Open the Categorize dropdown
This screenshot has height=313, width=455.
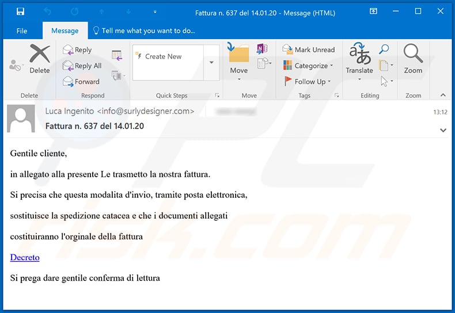[x=308, y=66]
